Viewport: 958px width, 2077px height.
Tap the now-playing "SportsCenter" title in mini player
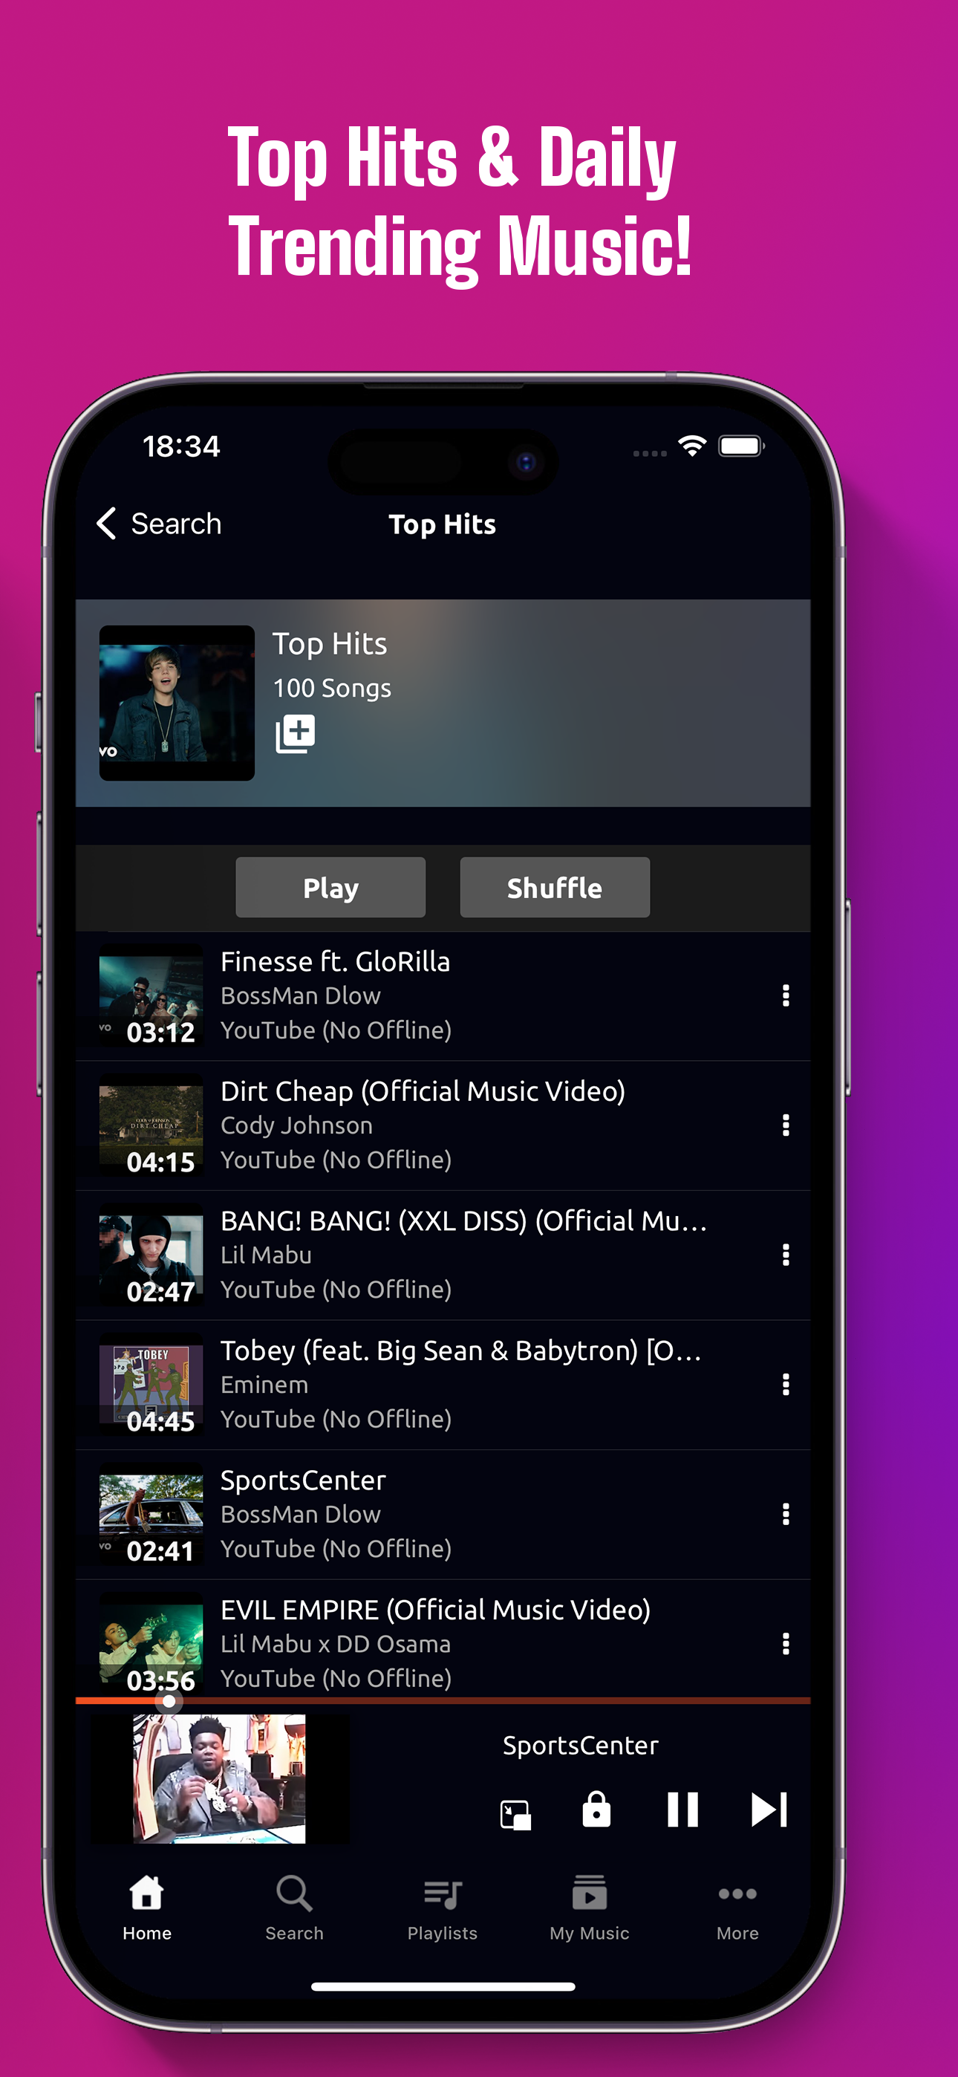tap(581, 1746)
